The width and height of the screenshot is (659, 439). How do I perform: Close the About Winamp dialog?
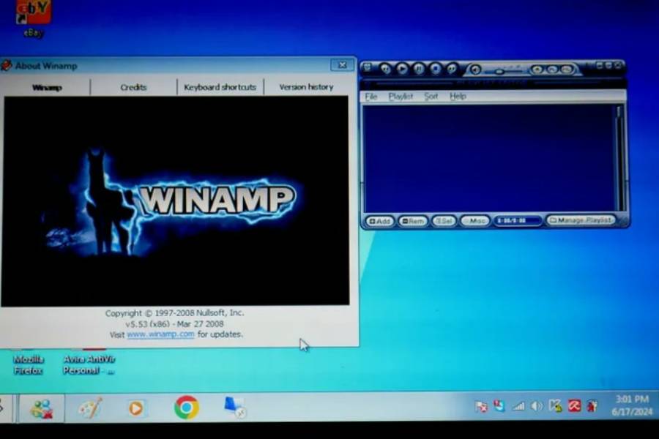(x=342, y=65)
